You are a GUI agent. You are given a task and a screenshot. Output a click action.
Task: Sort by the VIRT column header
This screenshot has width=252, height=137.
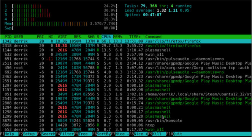point(62,37)
